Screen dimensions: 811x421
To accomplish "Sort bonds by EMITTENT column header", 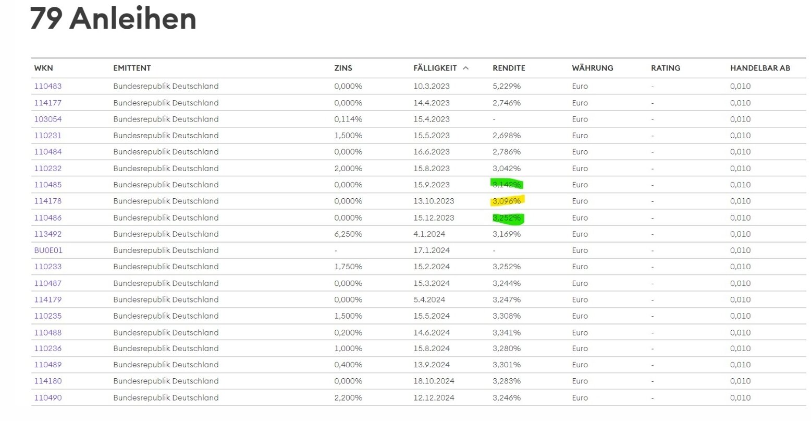I will coord(132,68).
